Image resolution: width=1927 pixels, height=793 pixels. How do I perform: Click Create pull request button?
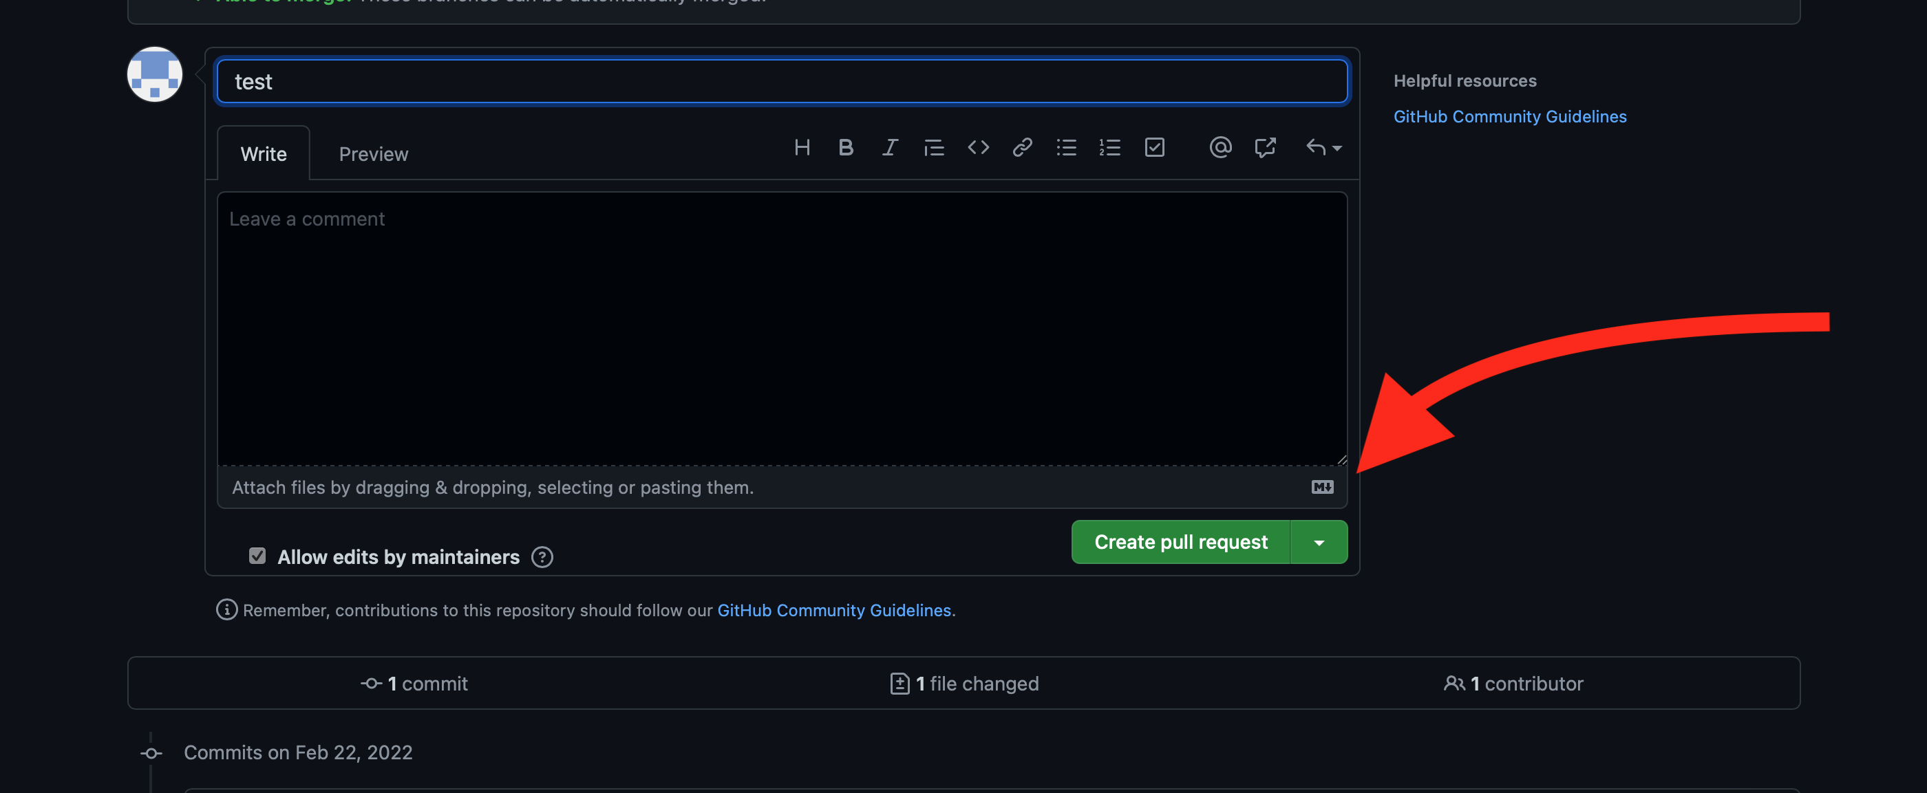click(x=1180, y=542)
